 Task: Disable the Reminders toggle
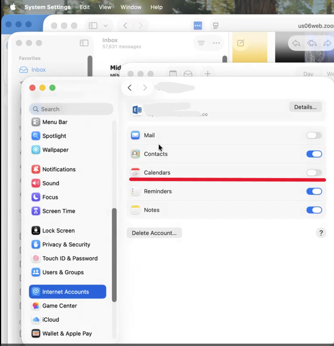(314, 191)
